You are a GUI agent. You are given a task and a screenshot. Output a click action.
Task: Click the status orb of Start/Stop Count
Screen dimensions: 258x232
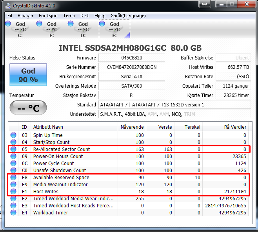[13, 142]
